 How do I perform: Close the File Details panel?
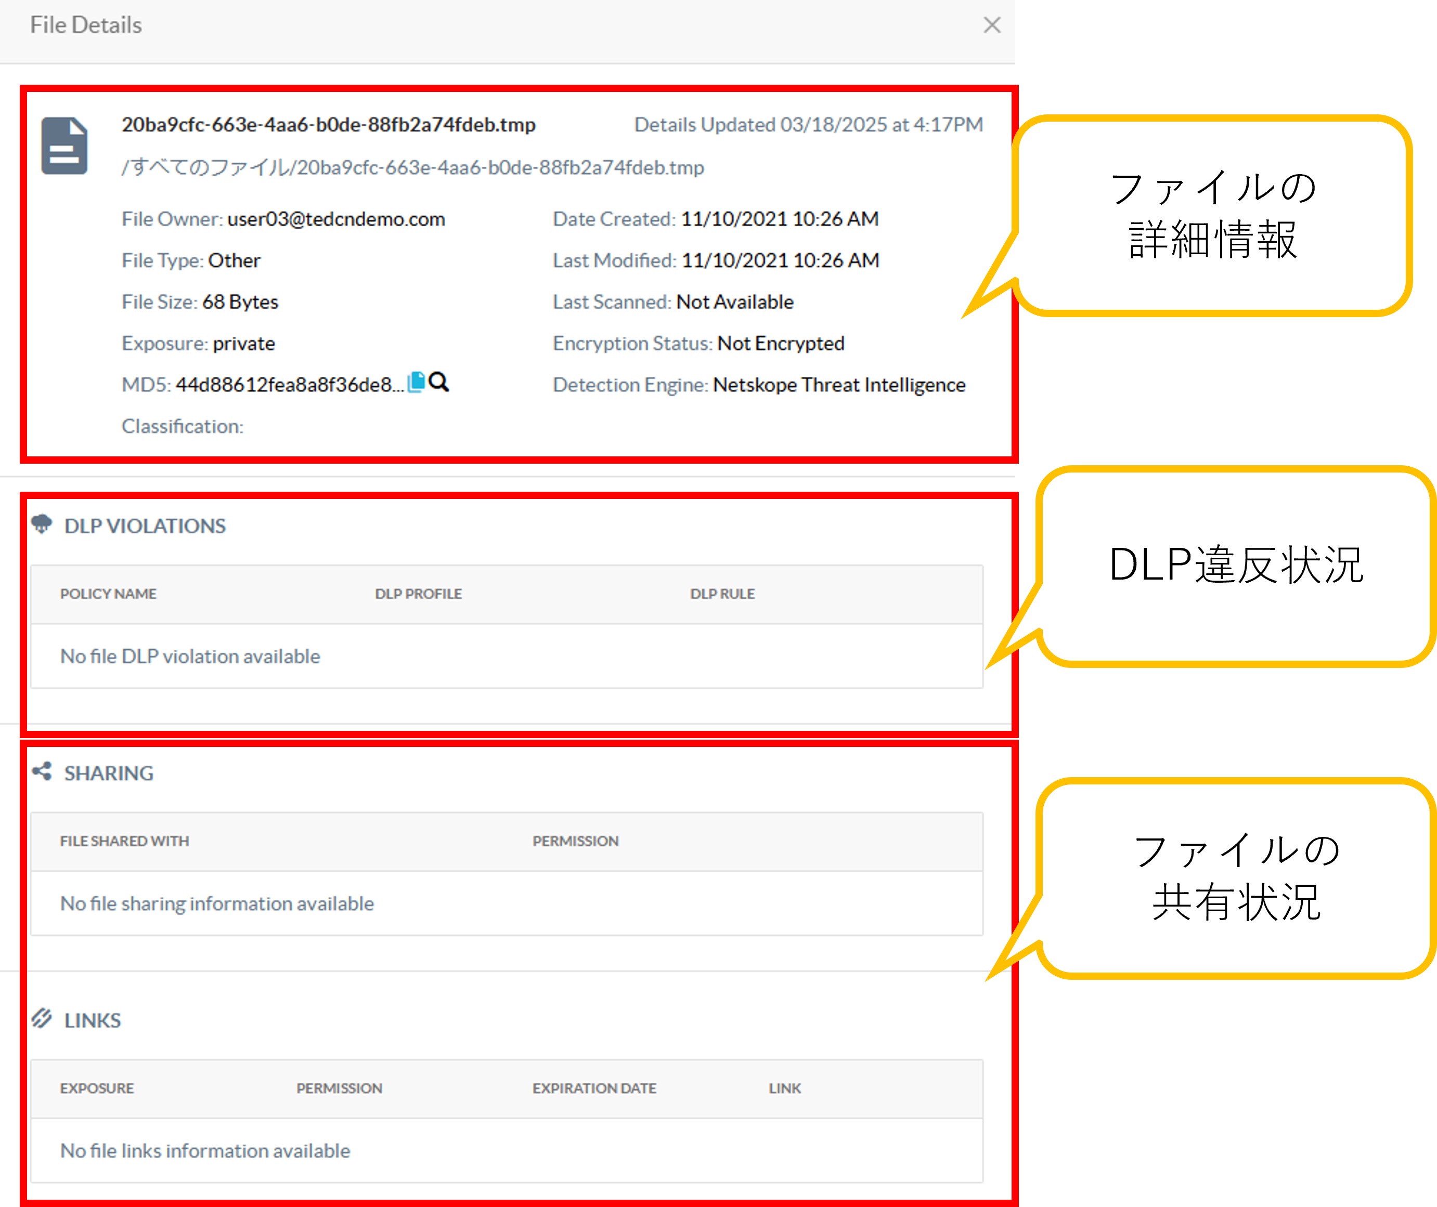[x=991, y=25]
